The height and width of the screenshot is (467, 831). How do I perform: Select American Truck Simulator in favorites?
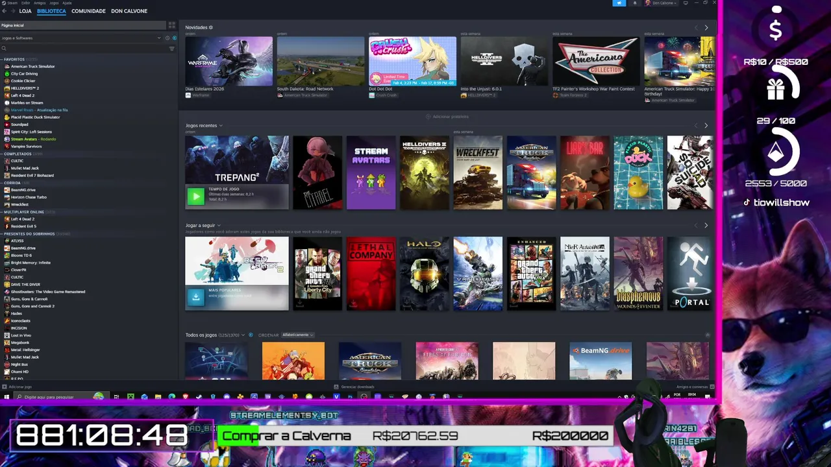32,66
